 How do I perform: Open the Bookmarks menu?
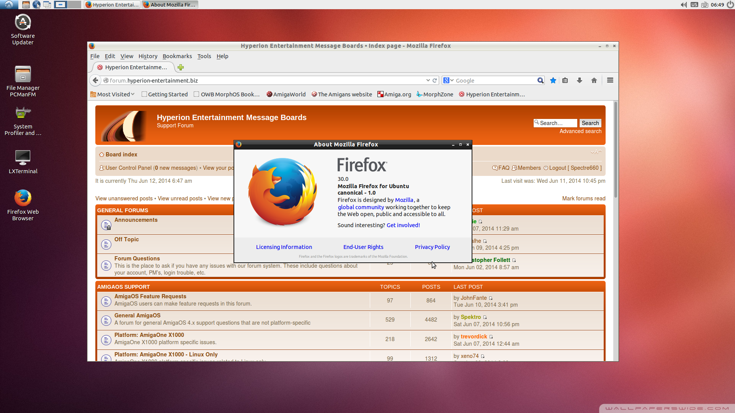[x=177, y=56]
